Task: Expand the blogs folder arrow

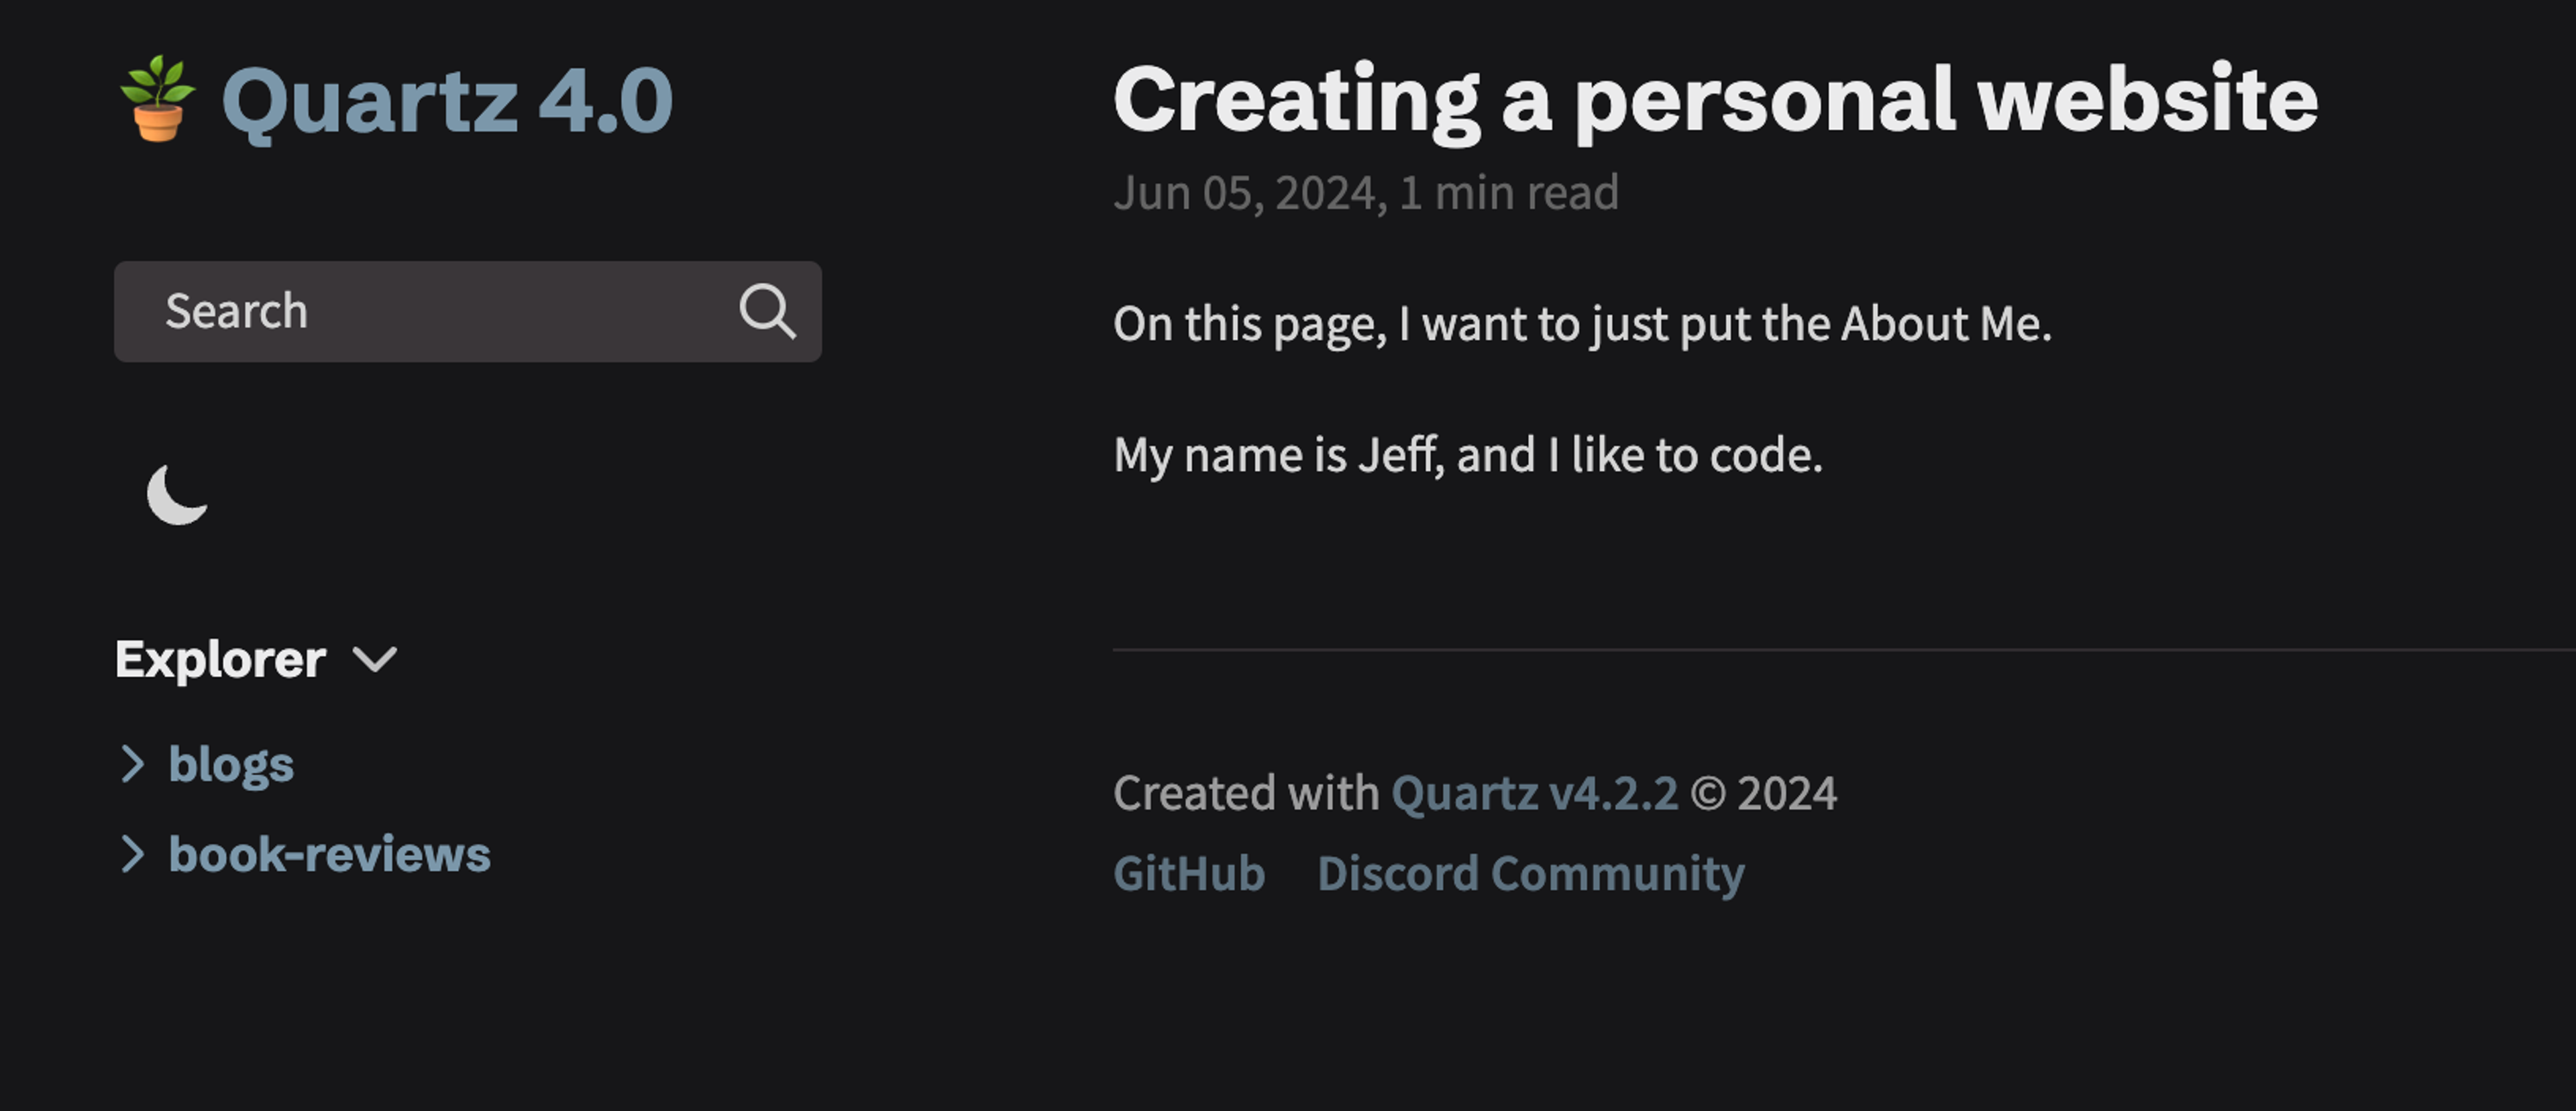Action: pyautogui.click(x=132, y=764)
